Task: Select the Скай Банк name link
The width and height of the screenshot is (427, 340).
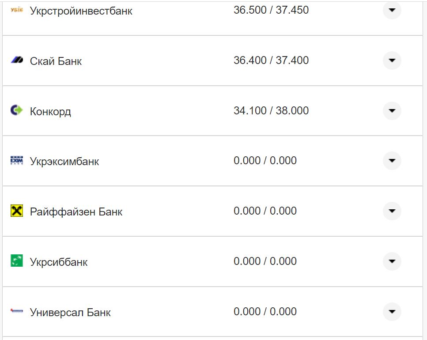Action: tap(55, 60)
